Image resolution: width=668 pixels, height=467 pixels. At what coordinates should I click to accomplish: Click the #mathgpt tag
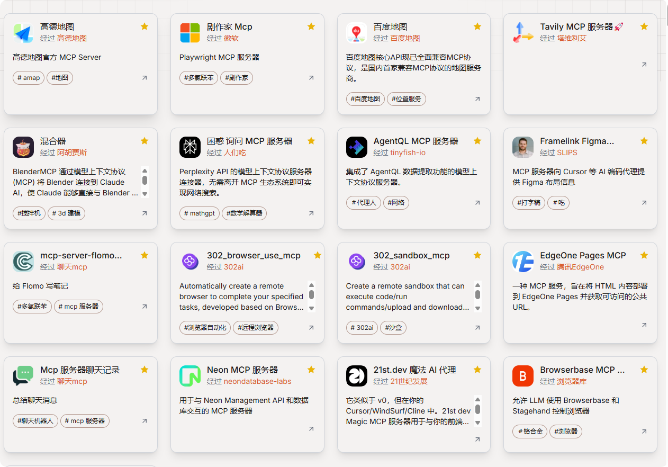pos(200,213)
